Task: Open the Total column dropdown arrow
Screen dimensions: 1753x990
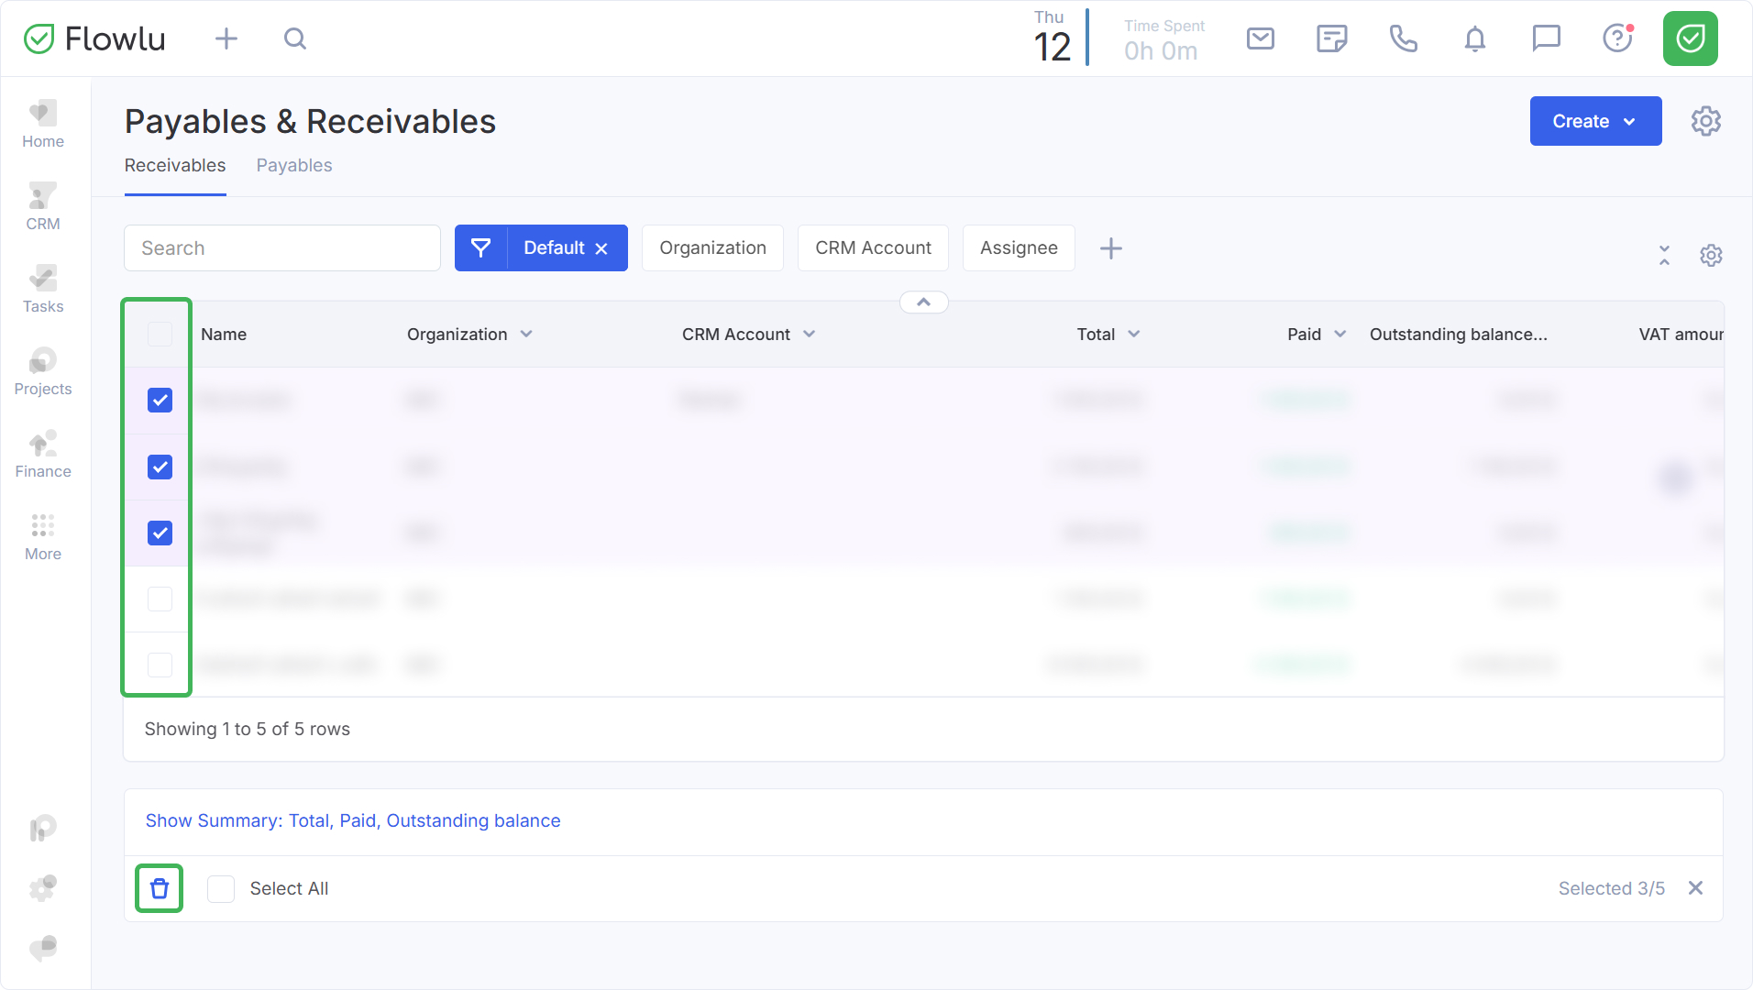Action: (x=1134, y=335)
